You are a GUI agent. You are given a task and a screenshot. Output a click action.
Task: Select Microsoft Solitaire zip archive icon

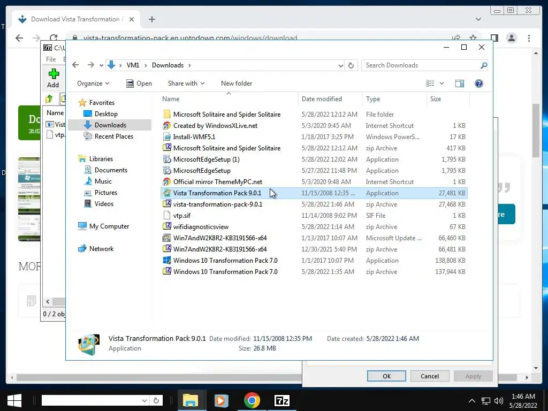click(x=167, y=148)
